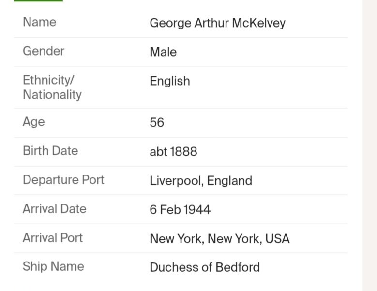Viewport: 377px width, 291px height.
Task: Select the English nationality value
Action: pyautogui.click(x=170, y=81)
